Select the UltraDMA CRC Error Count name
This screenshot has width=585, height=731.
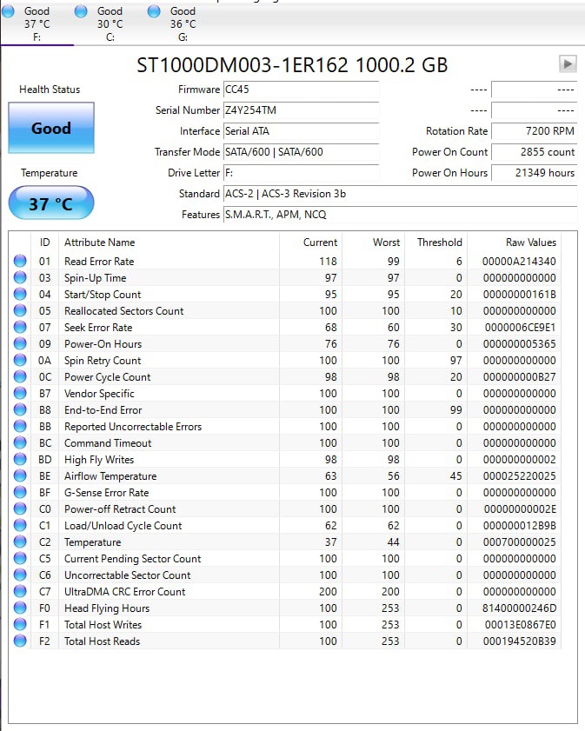click(125, 592)
